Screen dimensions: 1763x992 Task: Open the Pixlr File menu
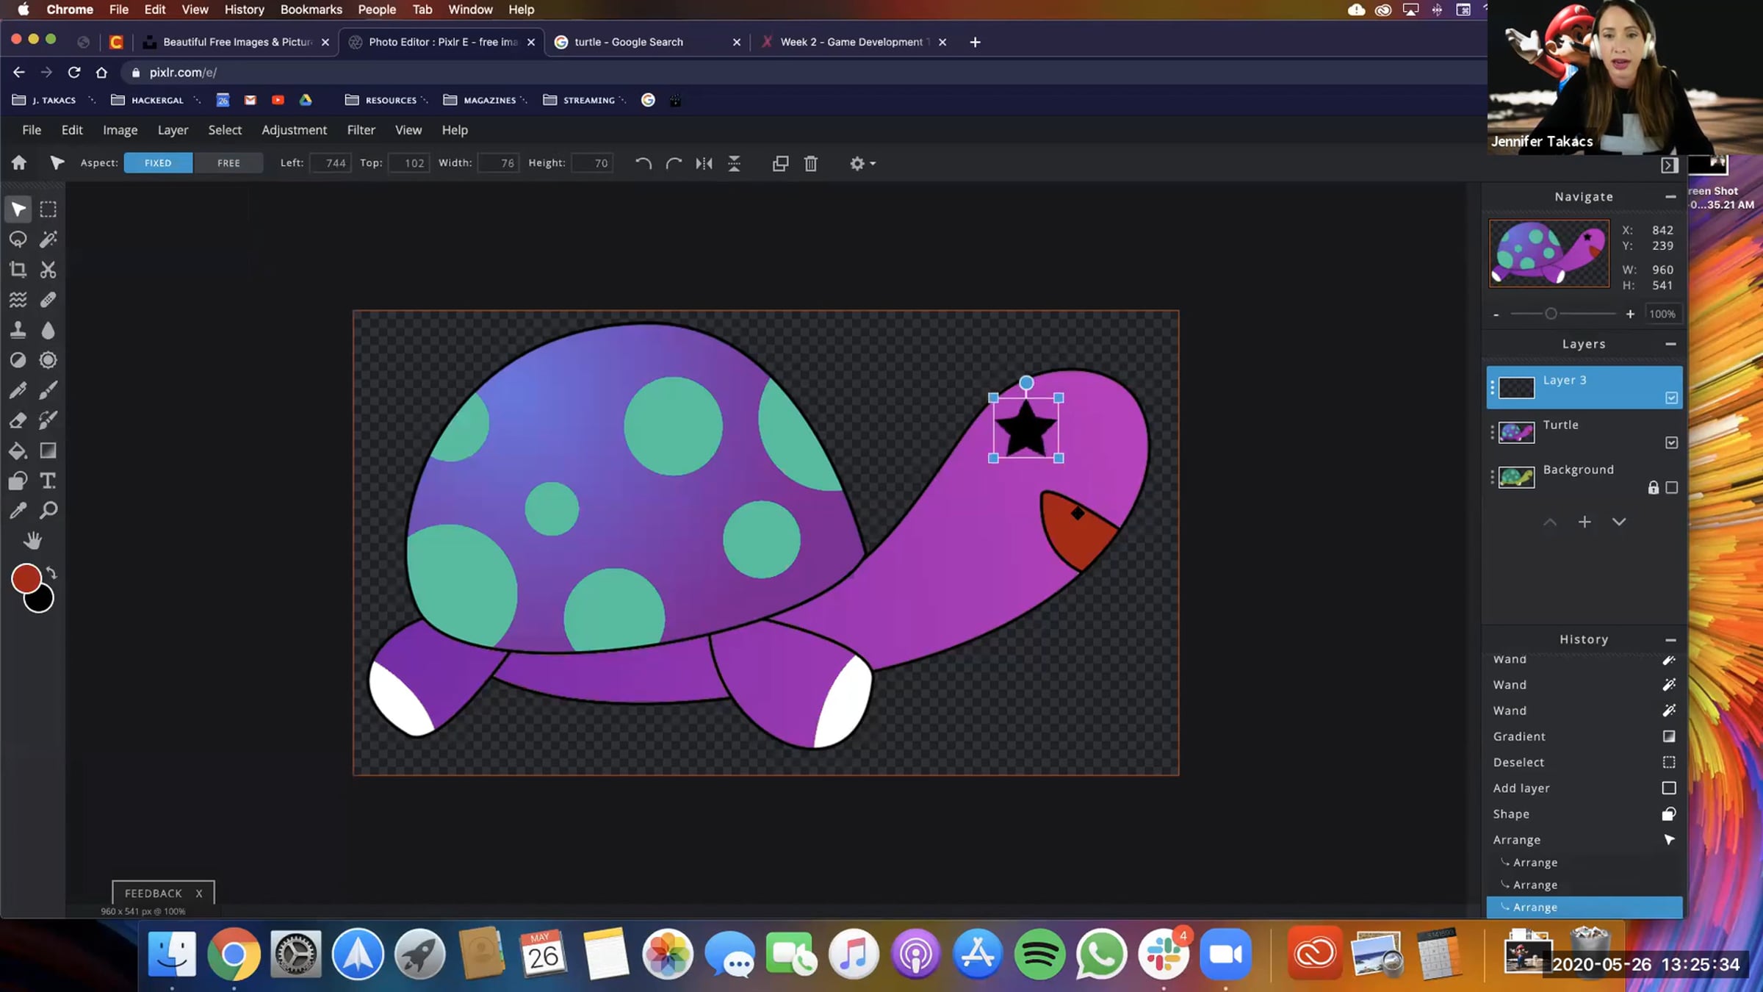pos(32,130)
